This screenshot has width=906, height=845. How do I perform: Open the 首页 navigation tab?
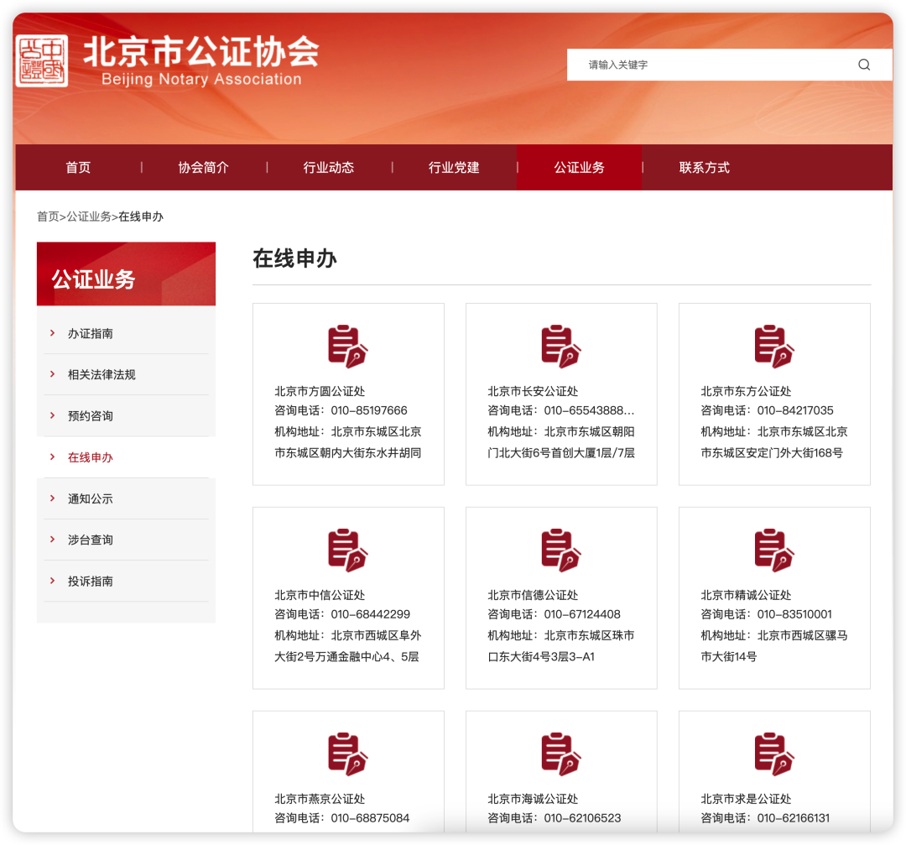(x=78, y=168)
